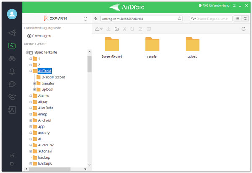This screenshot has height=173, width=252.
Task: Select backup folder in tree
Action: pyautogui.click(x=44, y=157)
